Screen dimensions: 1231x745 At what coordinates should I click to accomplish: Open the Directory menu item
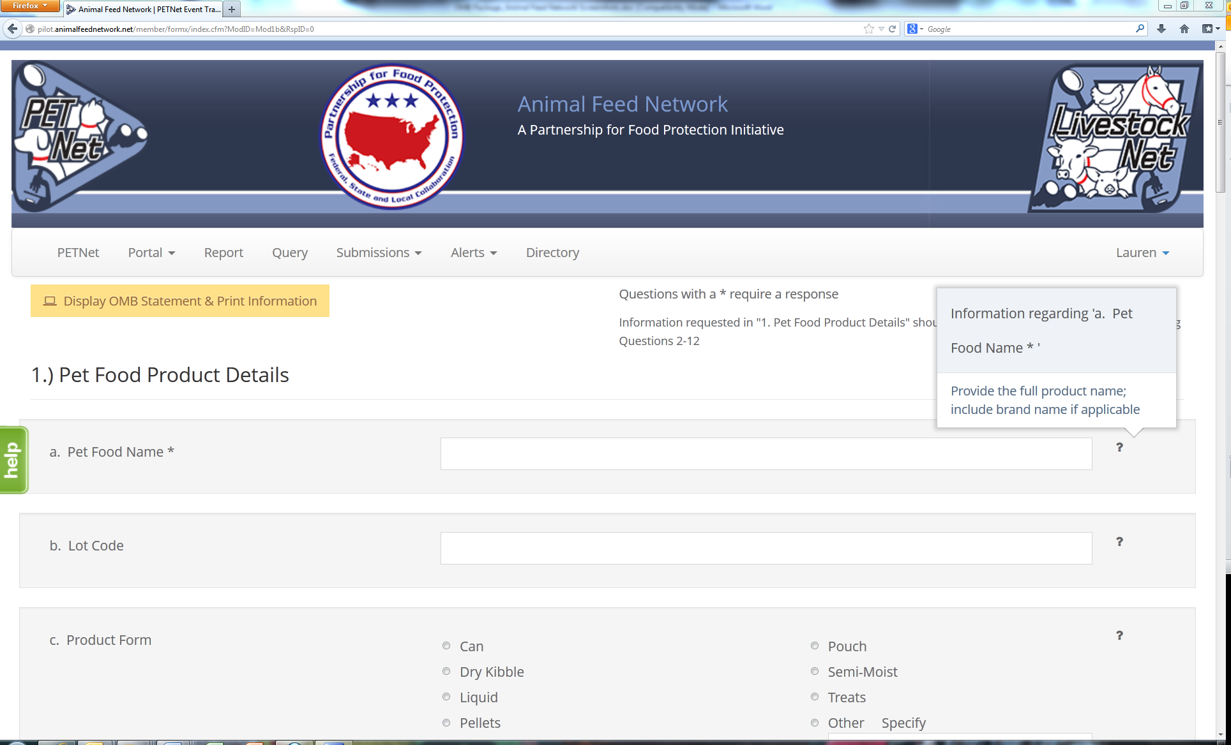pyautogui.click(x=552, y=253)
